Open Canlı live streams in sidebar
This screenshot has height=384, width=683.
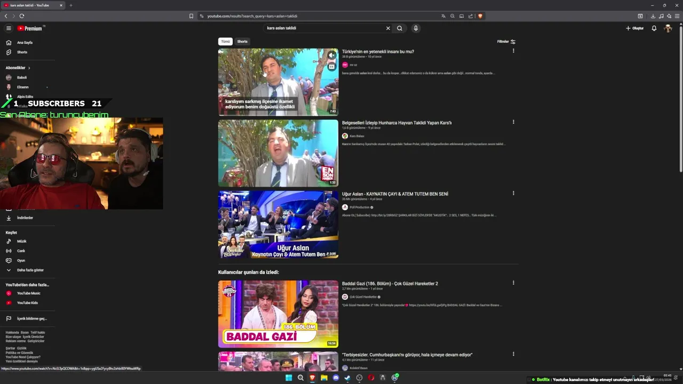(x=21, y=251)
